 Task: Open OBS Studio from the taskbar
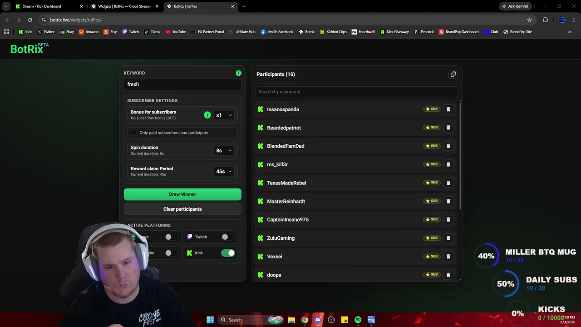331,320
